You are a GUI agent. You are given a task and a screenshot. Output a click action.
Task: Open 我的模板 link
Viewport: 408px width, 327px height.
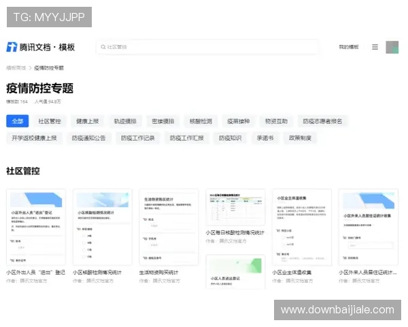[349, 47]
